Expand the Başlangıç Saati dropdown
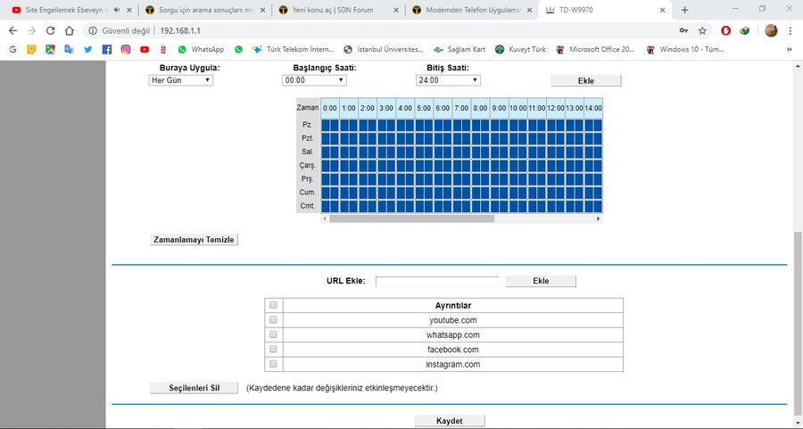This screenshot has height=429, width=803. (x=313, y=80)
